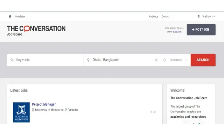This screenshot has height=135, width=224.
Task: Click the Parkville map pin icon
Action: click(66, 110)
